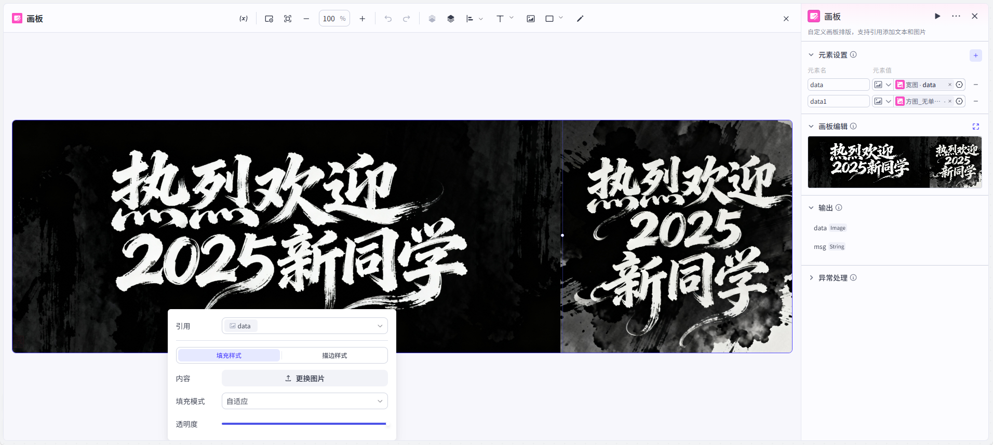
Task: Select the 填充样式 tab
Action: tap(229, 355)
